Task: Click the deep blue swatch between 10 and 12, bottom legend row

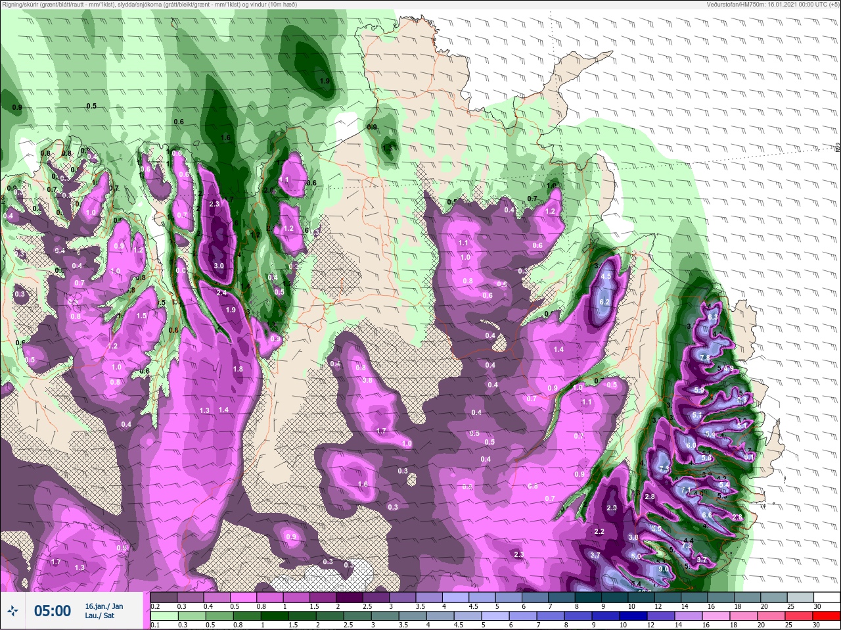Action: [x=633, y=616]
